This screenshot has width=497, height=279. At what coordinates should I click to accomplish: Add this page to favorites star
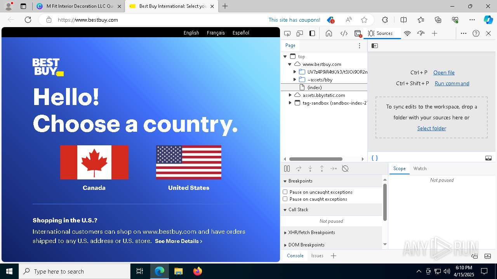(364, 20)
